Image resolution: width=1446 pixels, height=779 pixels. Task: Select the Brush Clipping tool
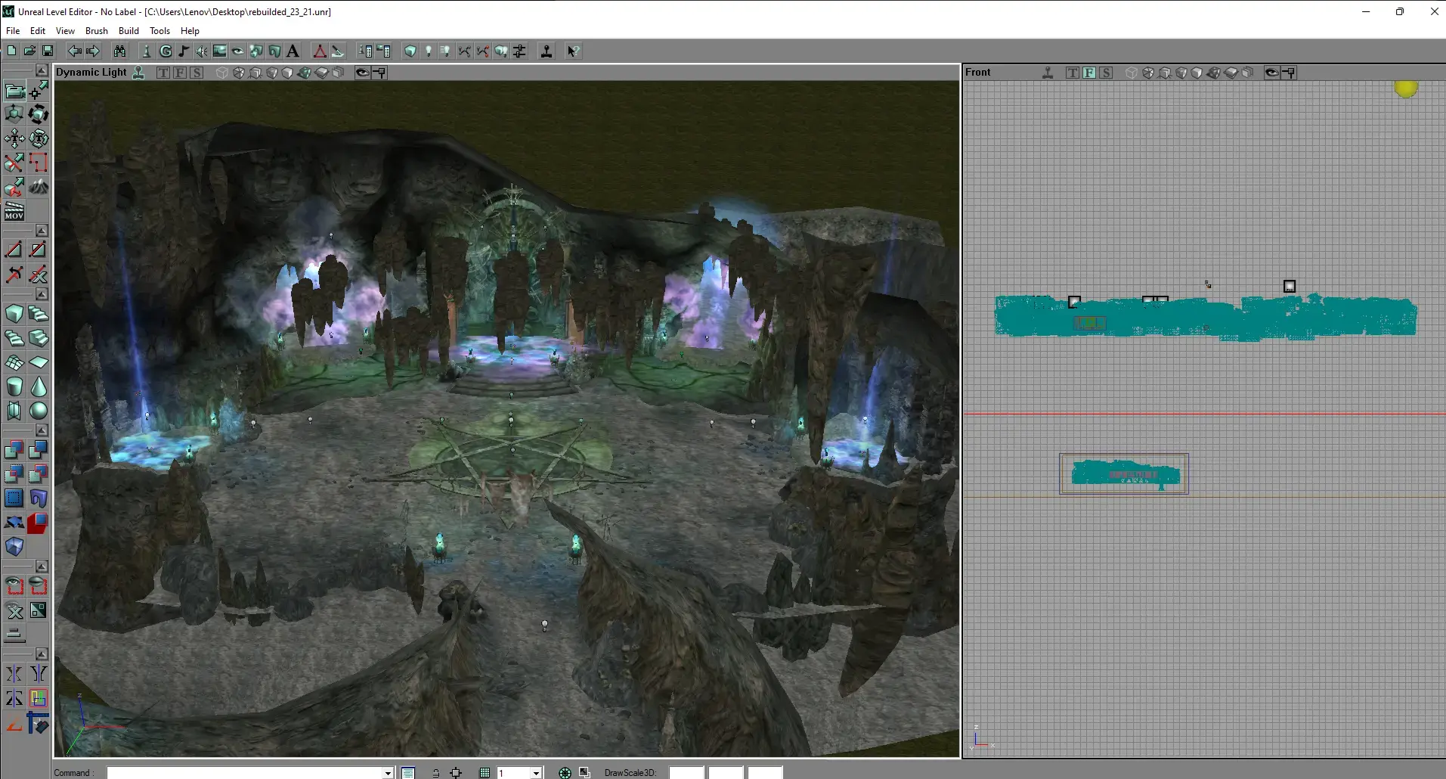pos(14,163)
